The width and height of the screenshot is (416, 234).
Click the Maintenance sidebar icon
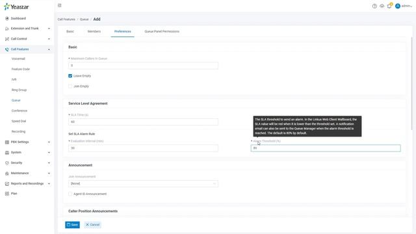7,174
